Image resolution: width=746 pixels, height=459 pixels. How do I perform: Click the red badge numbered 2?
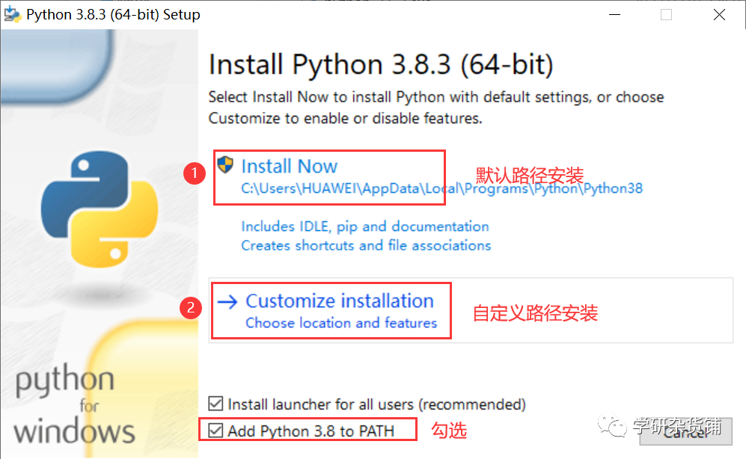192,307
